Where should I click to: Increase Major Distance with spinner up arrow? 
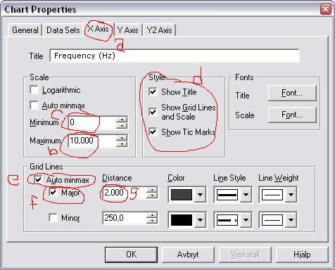tap(152, 190)
